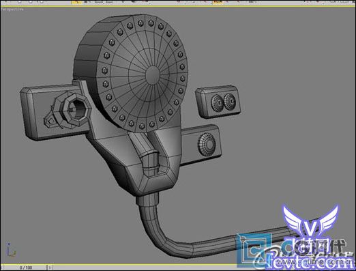Click the time slider showing 0 / 100
Image resolution: width=356 pixels, height=271 pixels.
click(25, 268)
